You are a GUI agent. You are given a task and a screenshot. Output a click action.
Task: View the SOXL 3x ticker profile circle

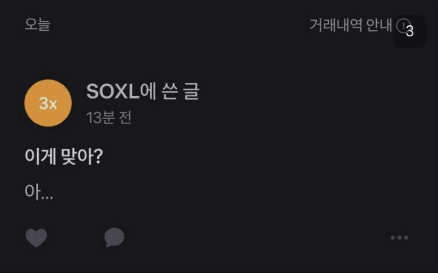click(x=48, y=103)
